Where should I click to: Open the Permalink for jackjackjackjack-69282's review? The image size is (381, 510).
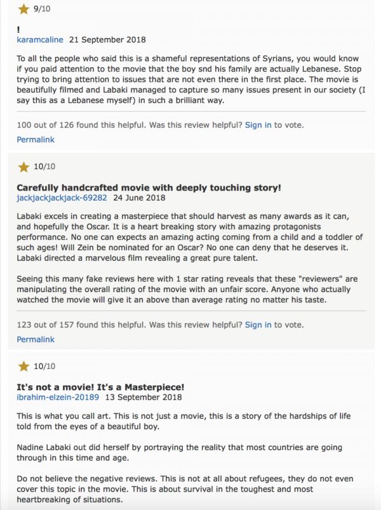[36, 339]
